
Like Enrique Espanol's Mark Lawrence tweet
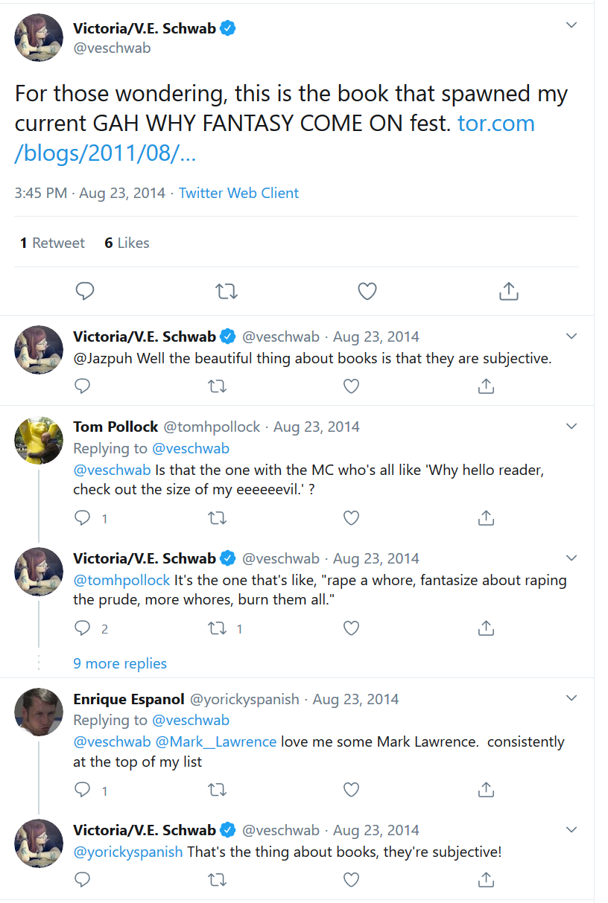[351, 790]
